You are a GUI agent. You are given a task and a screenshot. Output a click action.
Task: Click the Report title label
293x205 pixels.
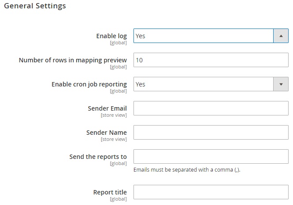pos(110,192)
